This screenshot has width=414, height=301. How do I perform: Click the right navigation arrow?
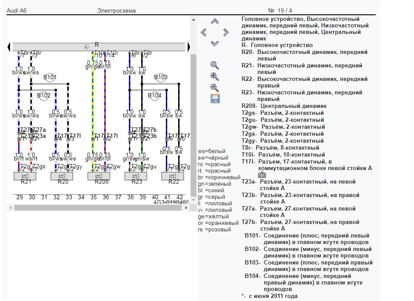226,33
